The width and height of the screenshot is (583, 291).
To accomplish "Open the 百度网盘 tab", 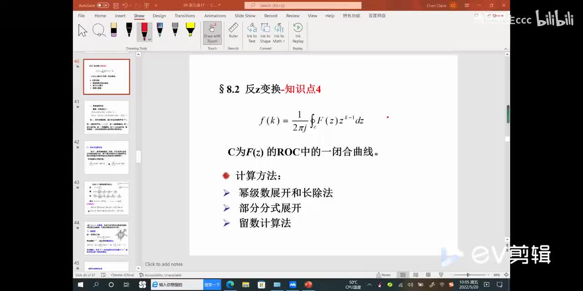I will click(x=377, y=15).
